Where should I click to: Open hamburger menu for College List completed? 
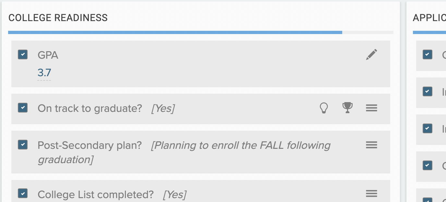pos(371,194)
